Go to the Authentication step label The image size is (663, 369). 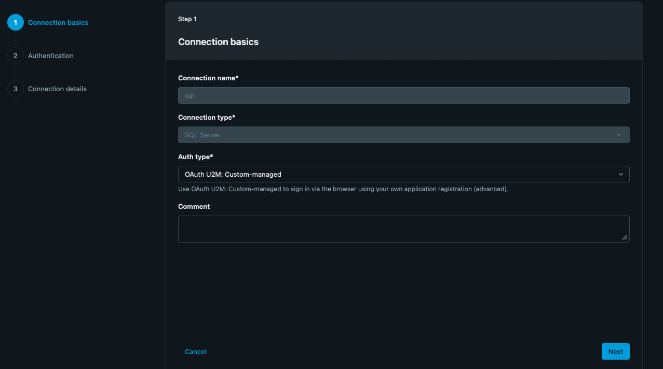[51, 55]
